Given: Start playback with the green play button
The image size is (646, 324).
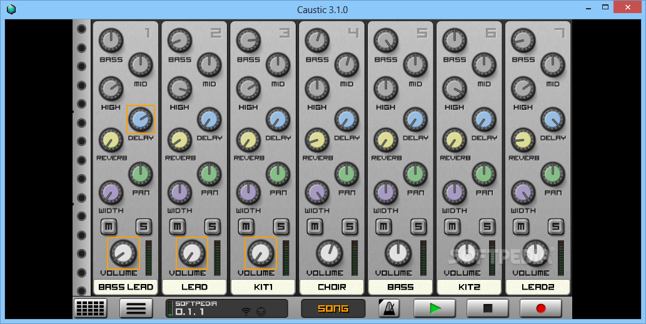Looking at the screenshot, I should [435, 308].
